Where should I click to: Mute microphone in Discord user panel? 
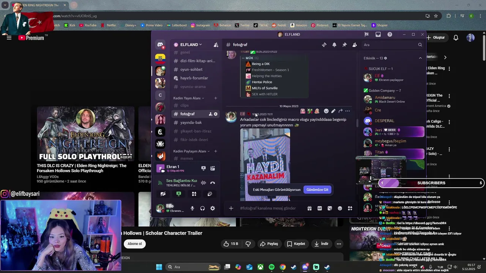click(193, 208)
